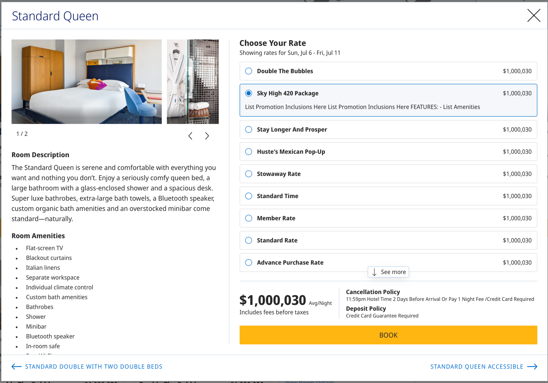Choose the Member Rate radio button
This screenshot has height=383, width=548.
click(249, 218)
